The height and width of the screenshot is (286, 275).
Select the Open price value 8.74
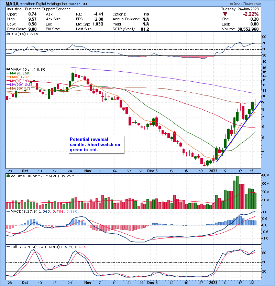click(x=32, y=14)
